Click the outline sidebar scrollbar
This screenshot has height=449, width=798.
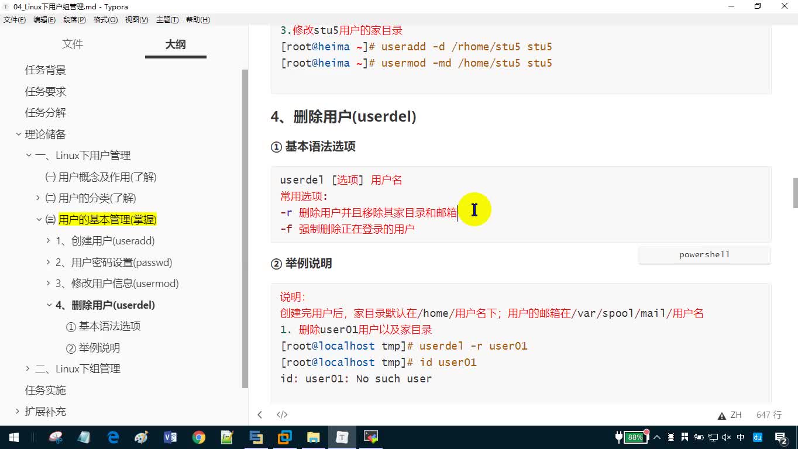point(245,228)
